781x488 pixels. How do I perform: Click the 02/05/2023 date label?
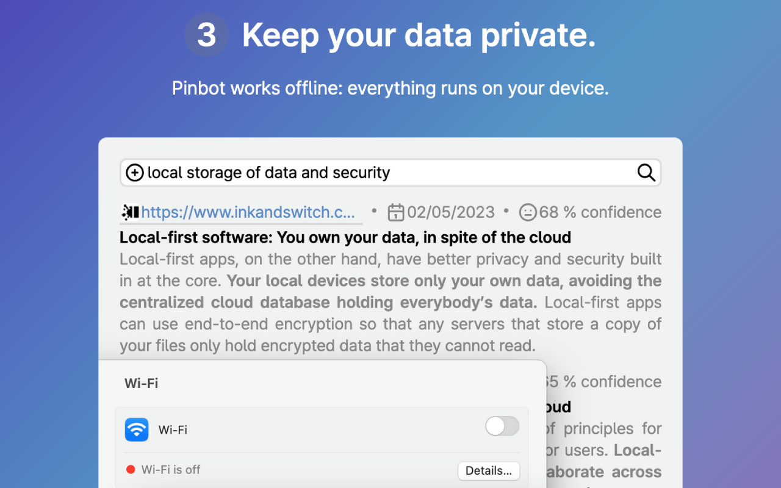[x=451, y=212]
